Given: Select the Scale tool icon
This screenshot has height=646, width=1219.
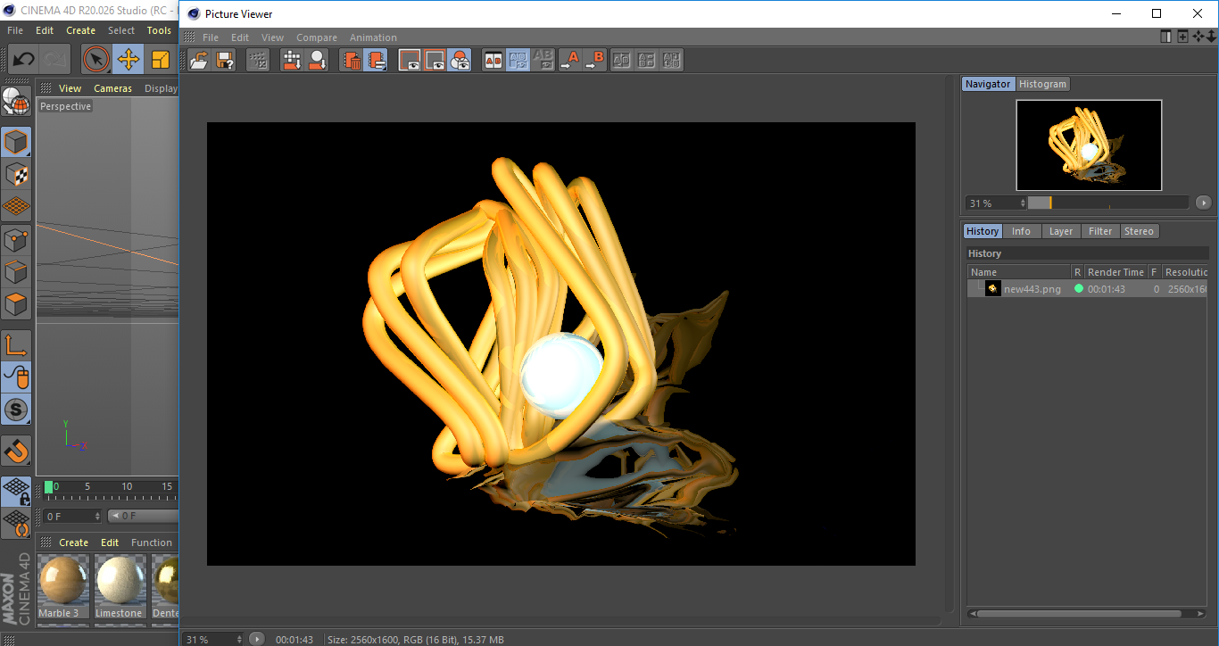Looking at the screenshot, I should (162, 60).
